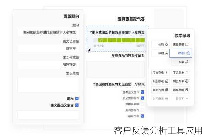Add a 多行文字 multi-line text field
The width and height of the screenshot is (202, 137).
pyautogui.click(x=160, y=72)
